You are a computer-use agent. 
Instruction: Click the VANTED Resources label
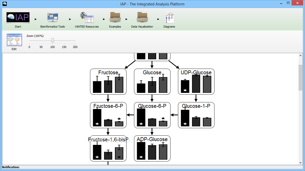coord(87,27)
